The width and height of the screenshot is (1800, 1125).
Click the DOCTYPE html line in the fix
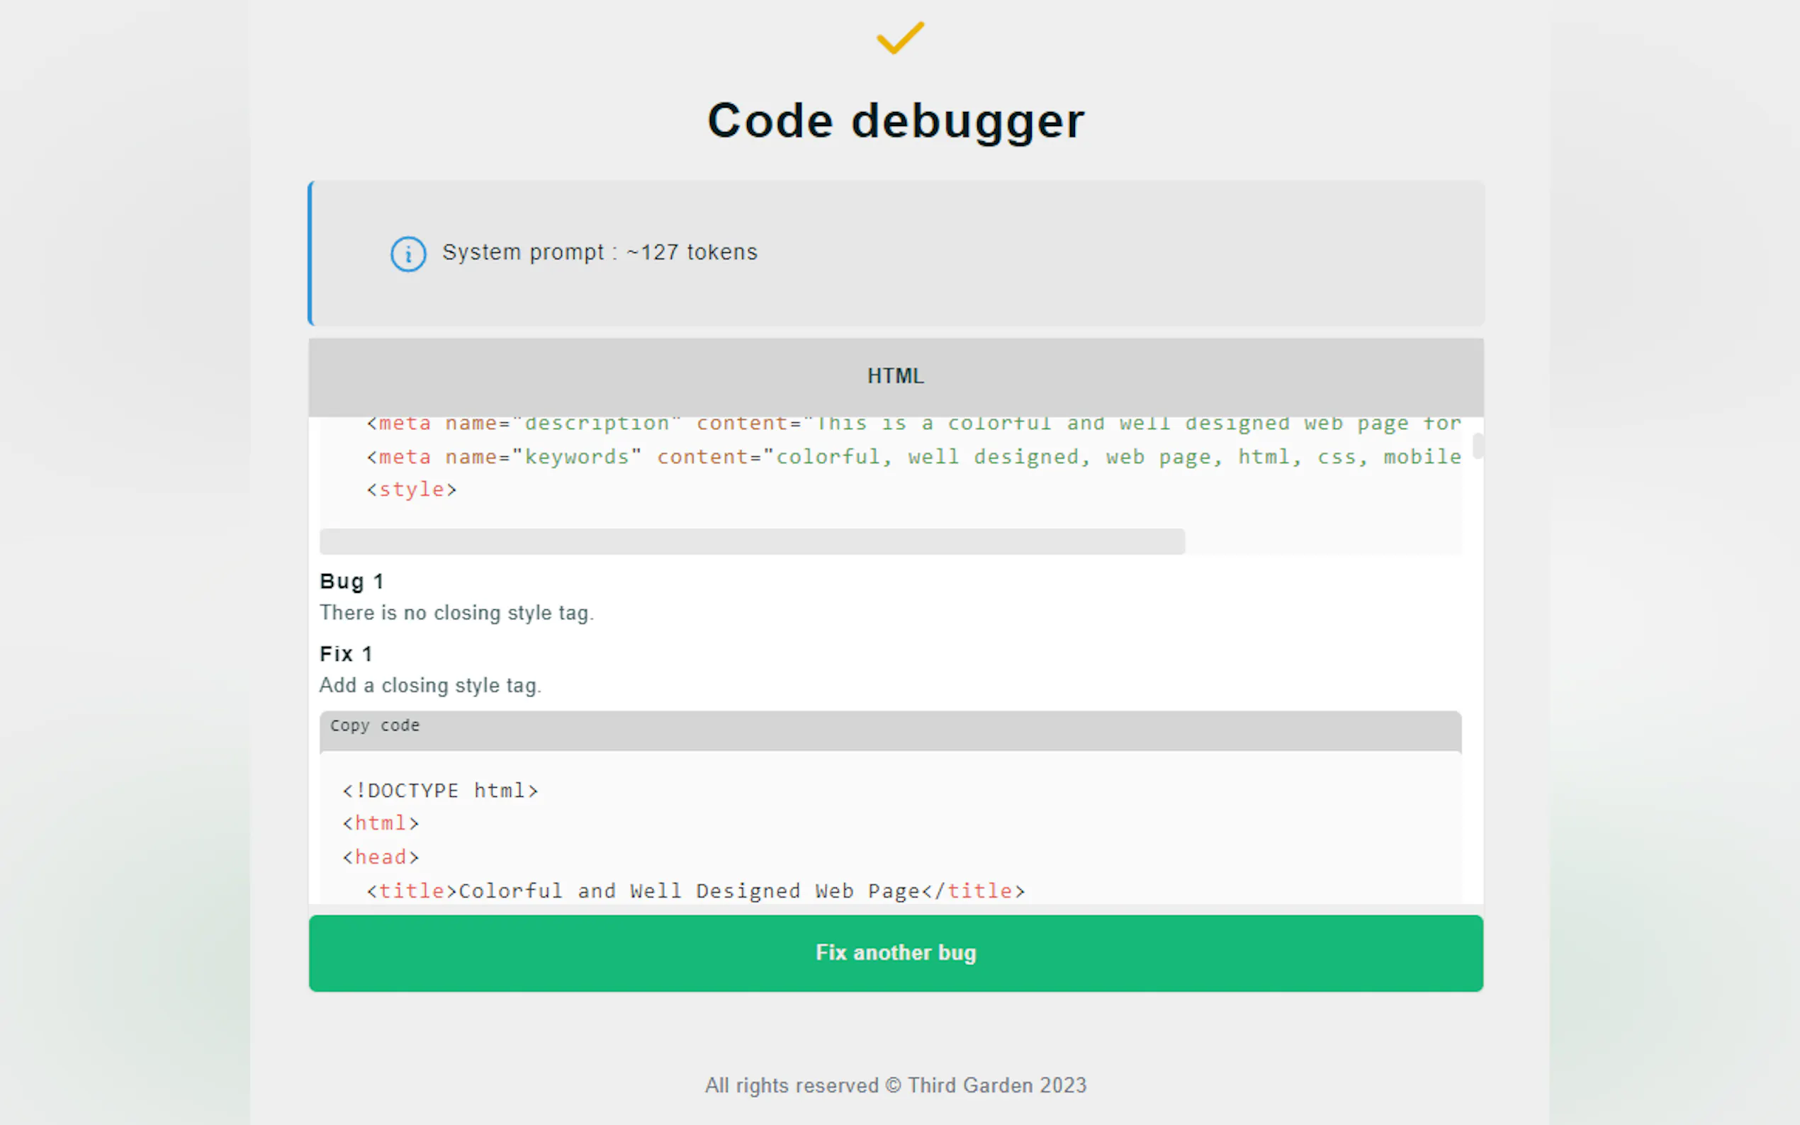click(x=440, y=790)
